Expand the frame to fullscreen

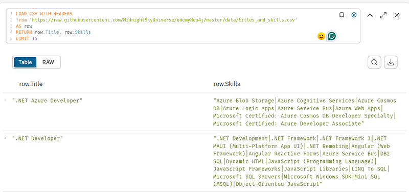pos(383,15)
